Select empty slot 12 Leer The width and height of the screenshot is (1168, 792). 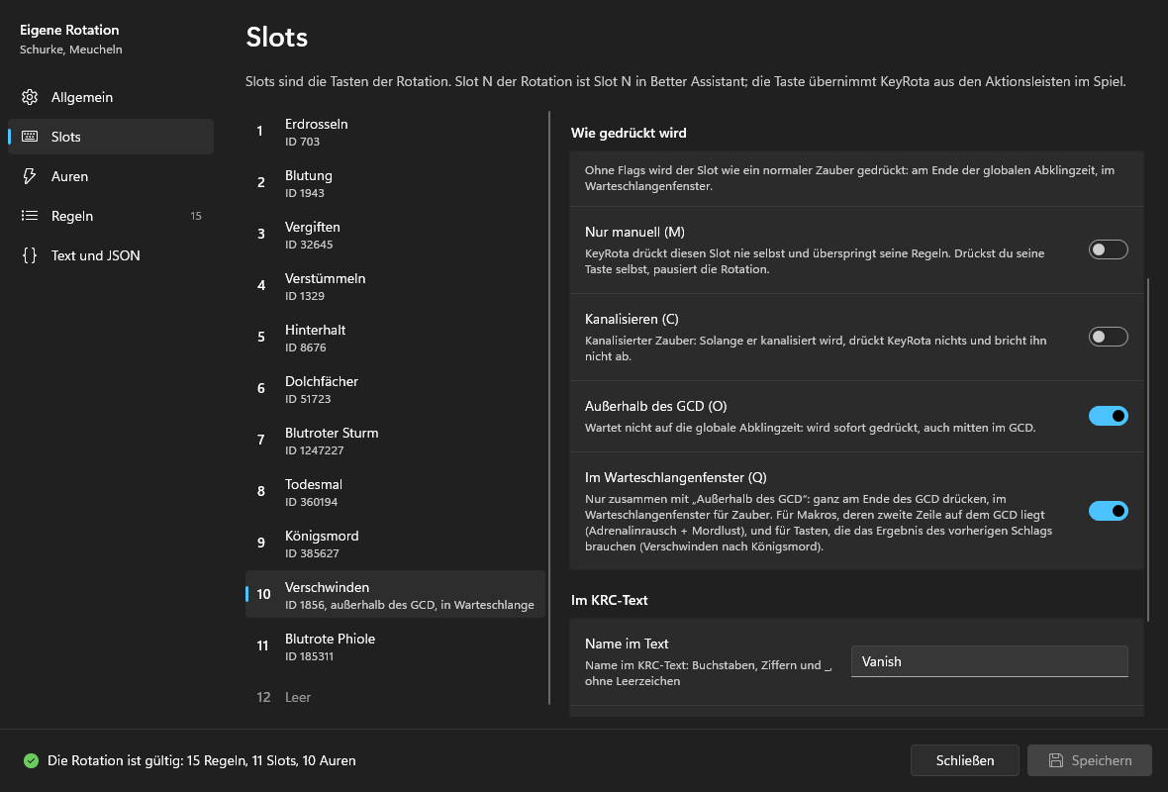(x=395, y=697)
